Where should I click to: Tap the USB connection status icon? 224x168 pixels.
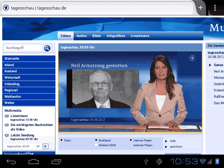coord(146,162)
